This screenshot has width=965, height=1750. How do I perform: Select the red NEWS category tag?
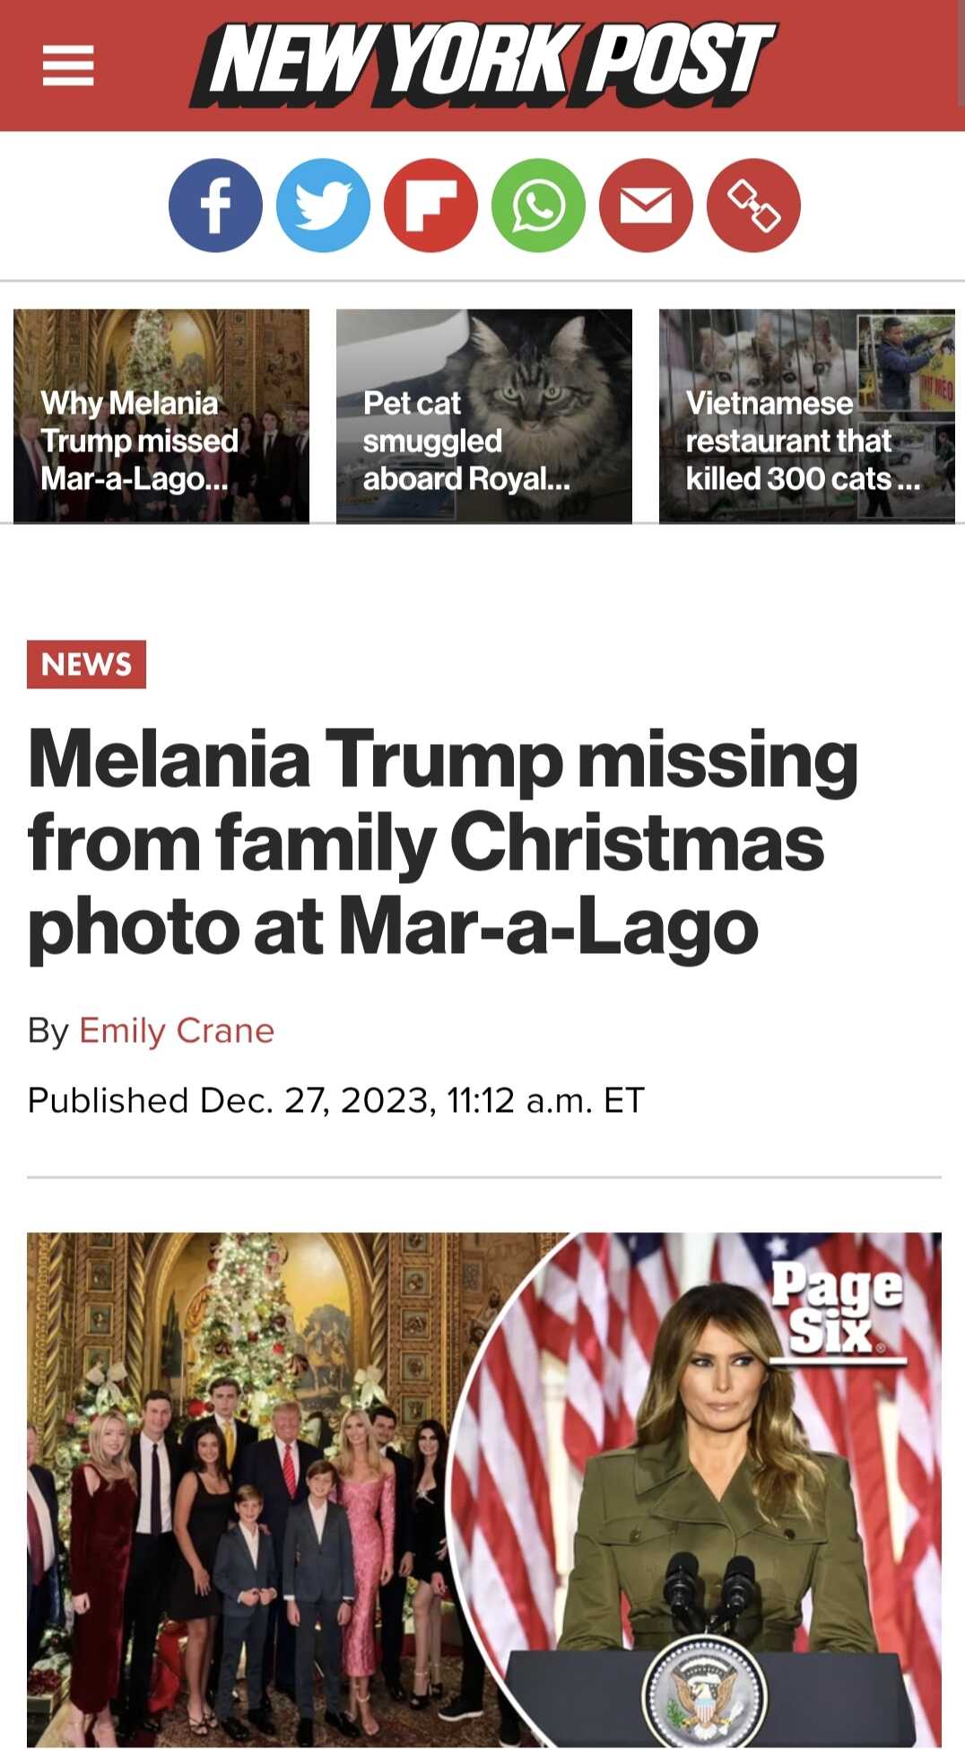(86, 664)
